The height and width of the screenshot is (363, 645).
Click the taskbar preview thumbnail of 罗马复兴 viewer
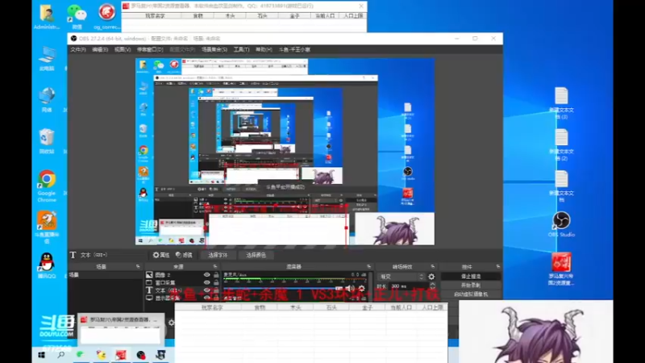pos(121,329)
